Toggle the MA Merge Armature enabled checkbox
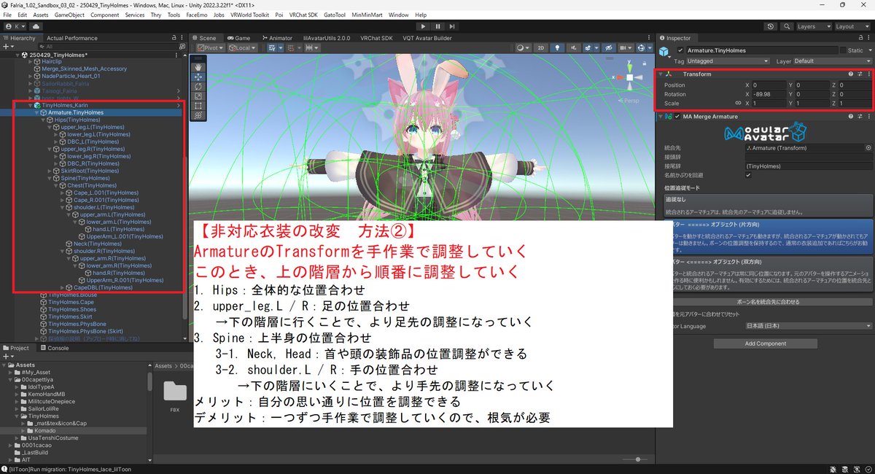Viewport: 875px width, 474px height. pyautogui.click(x=677, y=117)
